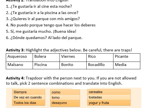The height and width of the screenshot is (108, 145).
Task: Select the Malsano cell
Action: tap(19, 65)
